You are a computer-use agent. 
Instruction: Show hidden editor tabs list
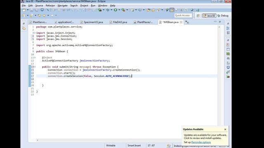click(x=187, y=22)
